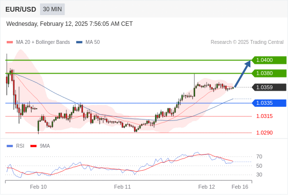Click the 9MA legend label
Screen dimensions: 288x195
[x=45, y=146]
